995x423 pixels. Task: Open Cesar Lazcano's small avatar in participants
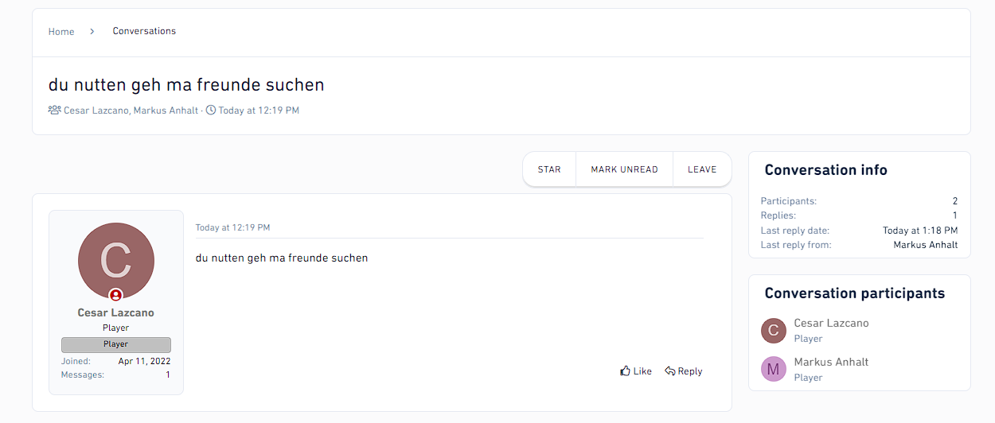point(774,331)
